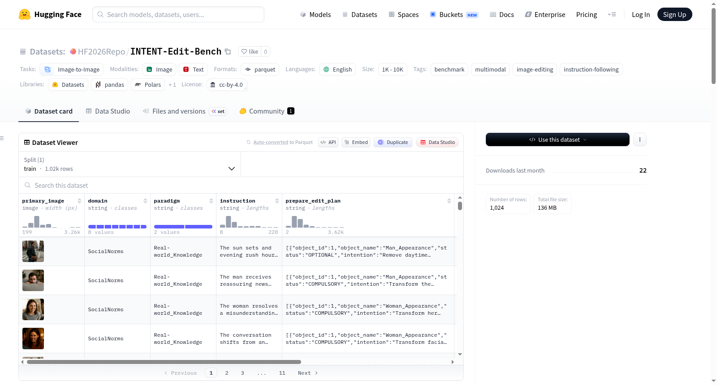Open Data Studio from the viewer header
Screen dimensions: 717x385
[x=437, y=142]
